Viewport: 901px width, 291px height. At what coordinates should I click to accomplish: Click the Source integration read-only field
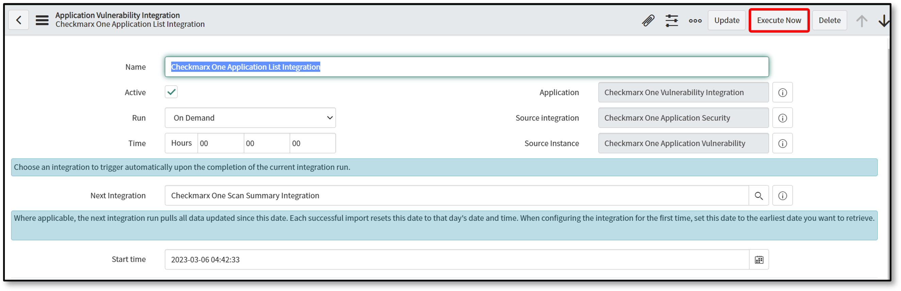coord(683,118)
